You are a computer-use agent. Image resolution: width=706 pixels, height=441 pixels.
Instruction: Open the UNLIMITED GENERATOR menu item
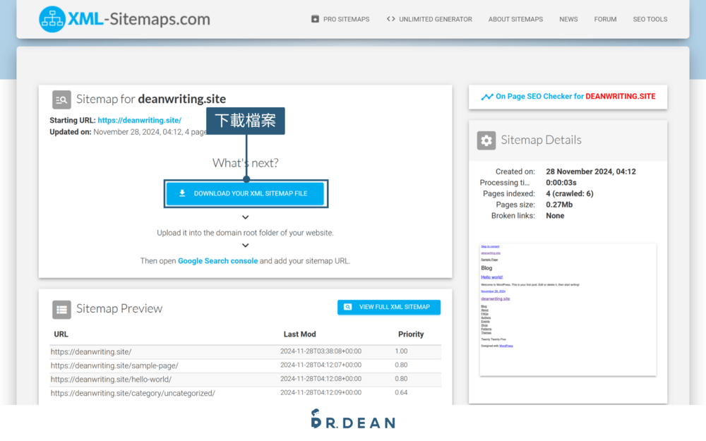(x=436, y=19)
